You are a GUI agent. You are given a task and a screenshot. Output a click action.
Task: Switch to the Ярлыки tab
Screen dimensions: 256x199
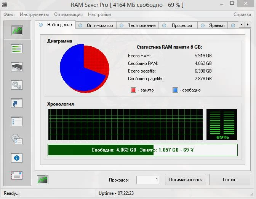click(213, 25)
